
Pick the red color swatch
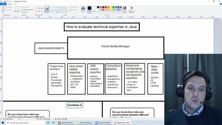(x=105, y=7)
